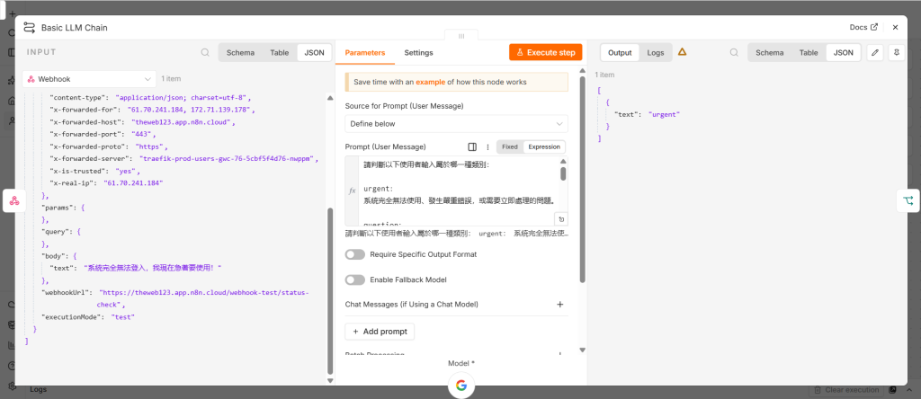Viewport: 921px width, 399px height.
Task: Collapse the "body" object in INPUT JSON
Action: click(x=76, y=256)
